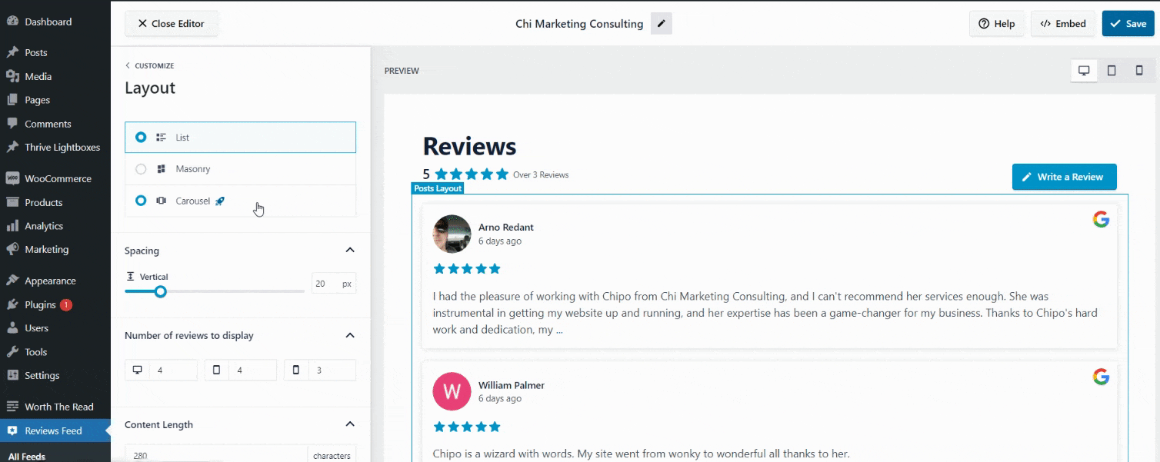Click the Google logo on William Palmer's review

point(1101,377)
